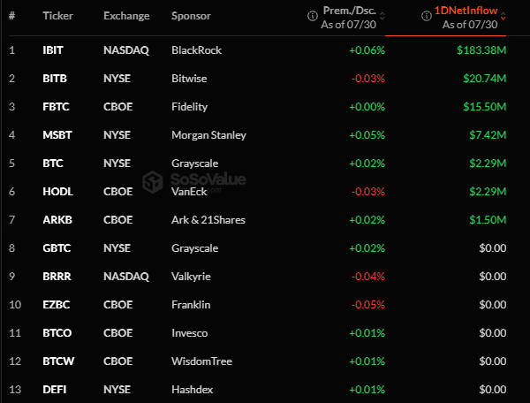Click the Exchange column header
Image resolution: width=530 pixels, height=403 pixels.
[x=126, y=16]
